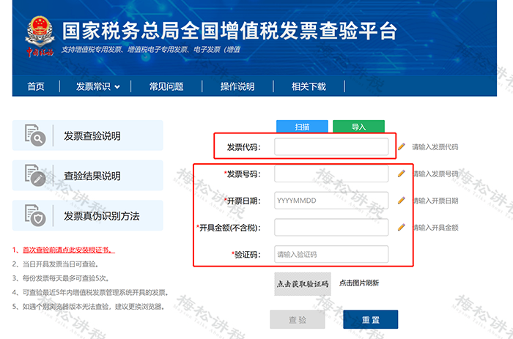
Task: Open the 相关下载 nav item
Action: tap(309, 86)
